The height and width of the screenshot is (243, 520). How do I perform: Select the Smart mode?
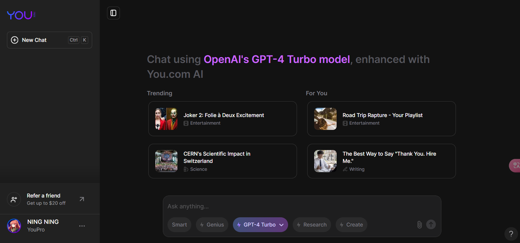(179, 225)
